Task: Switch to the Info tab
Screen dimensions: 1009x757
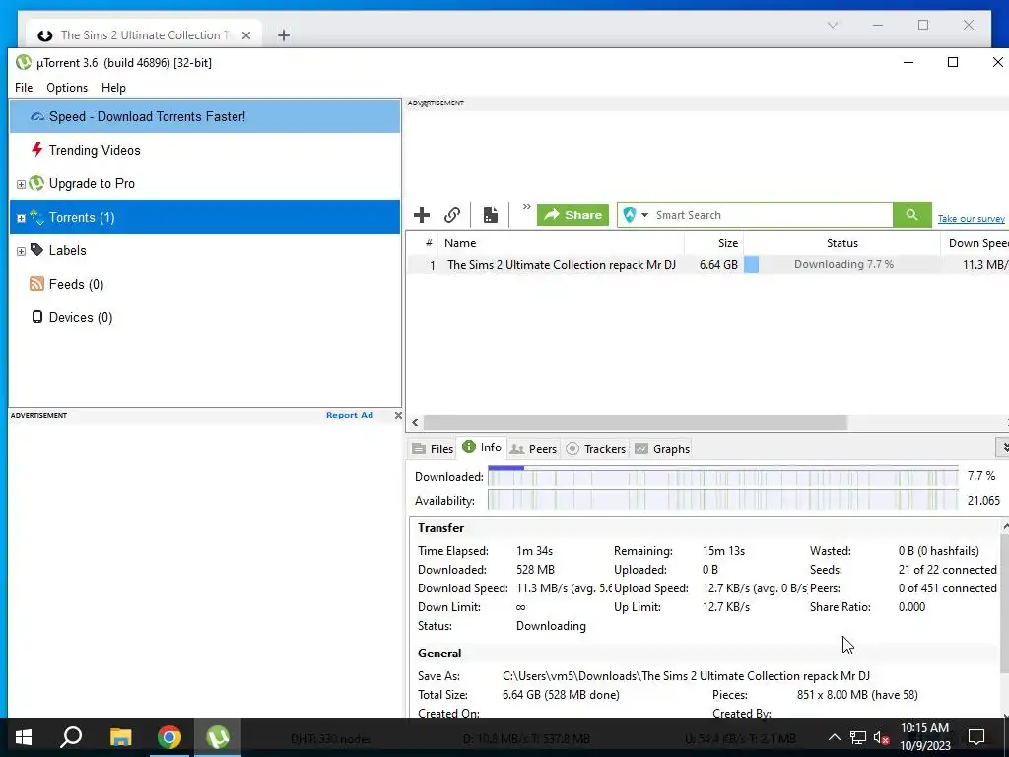Action: pos(482,447)
